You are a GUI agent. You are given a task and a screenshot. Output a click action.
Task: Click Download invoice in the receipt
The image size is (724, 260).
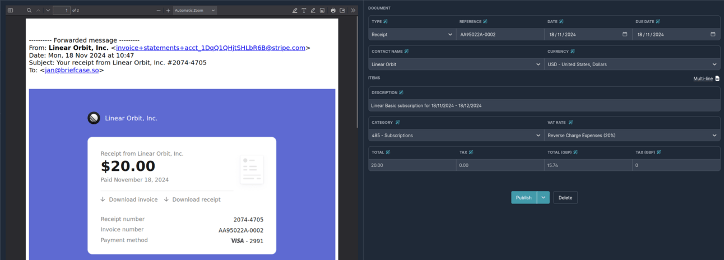(x=129, y=199)
